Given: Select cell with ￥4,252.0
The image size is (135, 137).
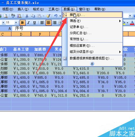Looking at the screenshot, I should pos(81,95).
